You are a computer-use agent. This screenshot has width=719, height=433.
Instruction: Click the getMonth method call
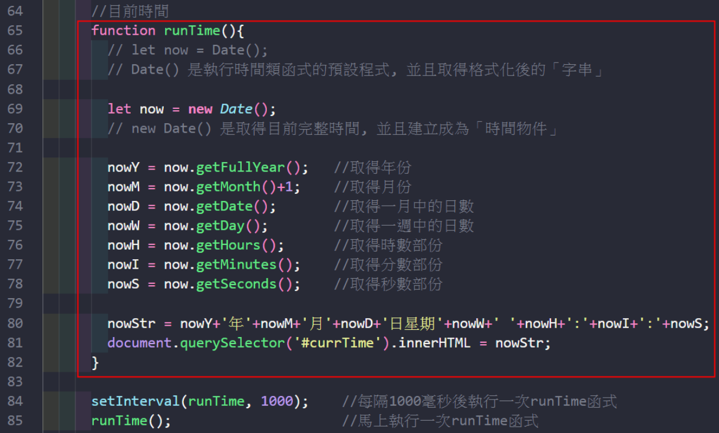(228, 187)
